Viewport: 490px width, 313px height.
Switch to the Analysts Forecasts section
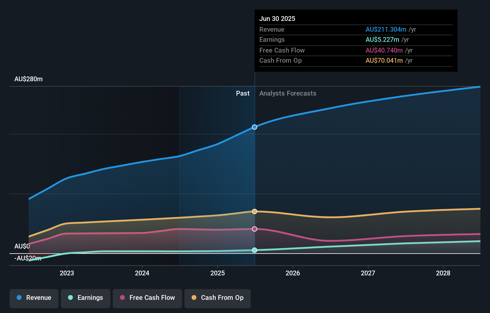288,93
